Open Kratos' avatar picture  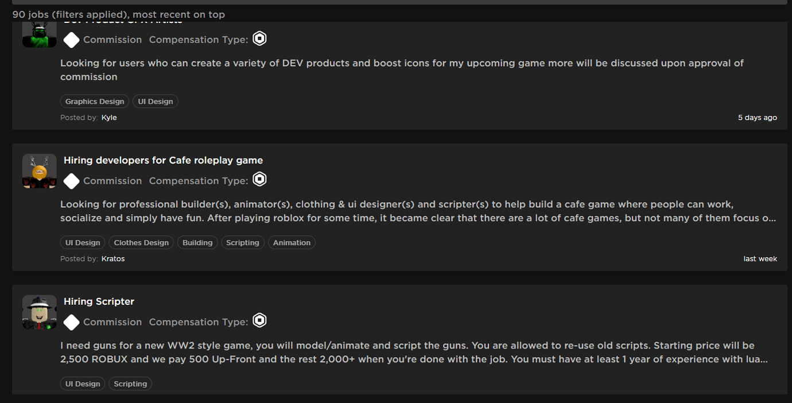coord(39,171)
